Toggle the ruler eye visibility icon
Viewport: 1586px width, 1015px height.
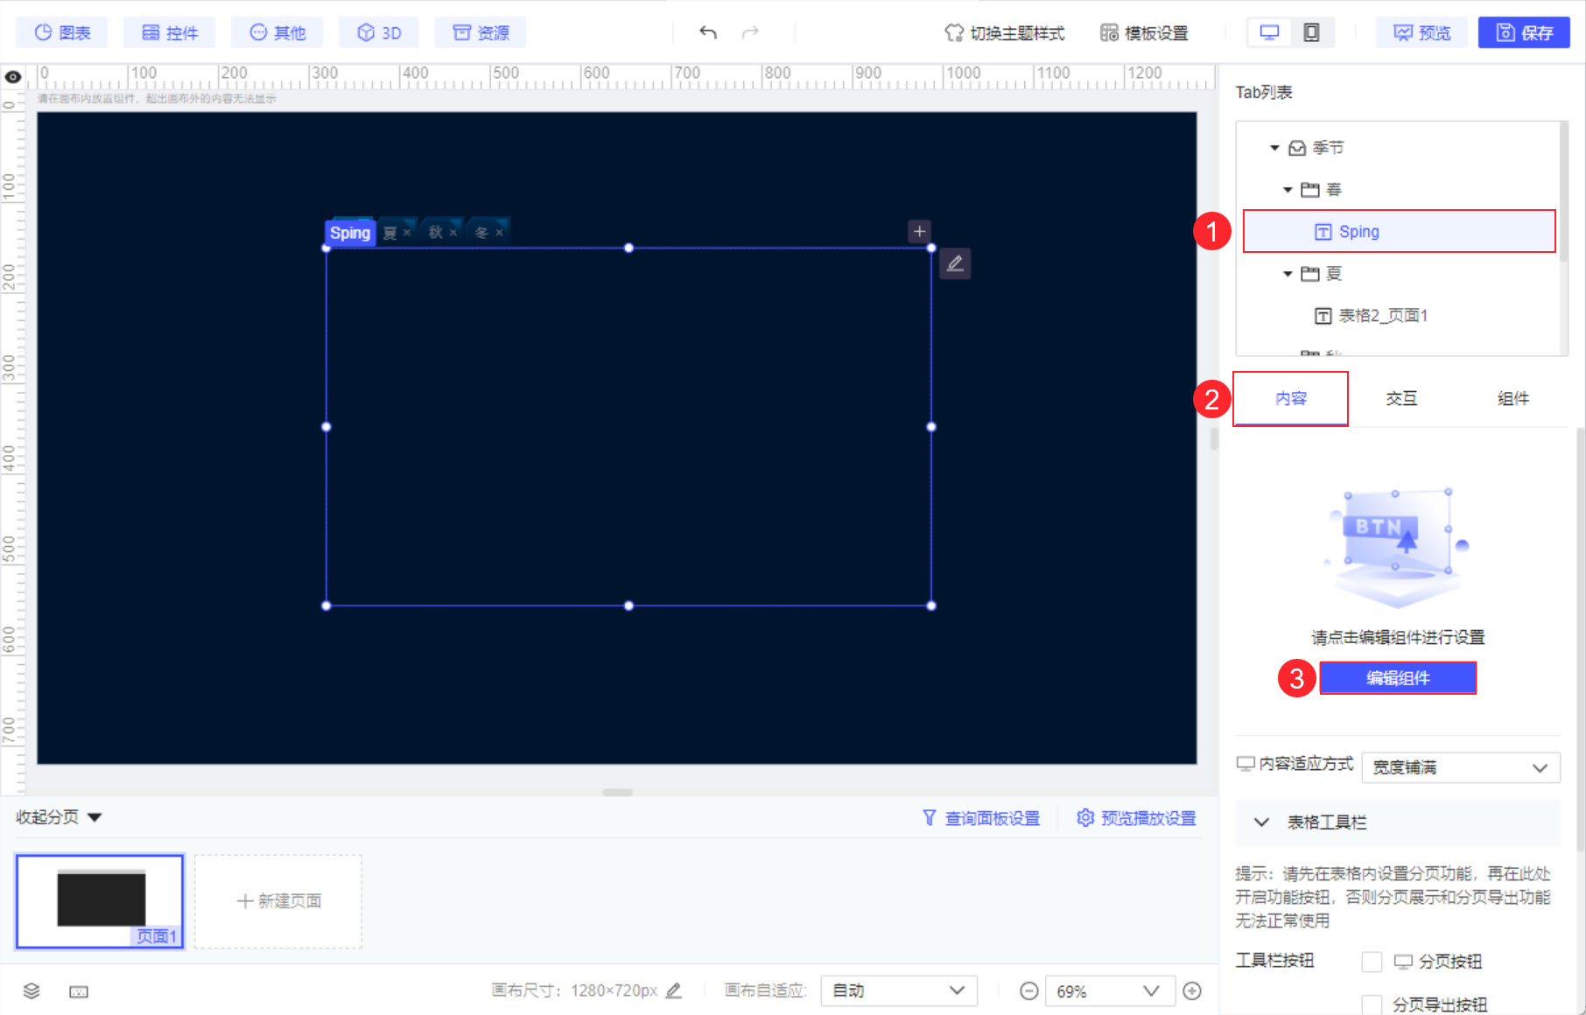tap(13, 77)
